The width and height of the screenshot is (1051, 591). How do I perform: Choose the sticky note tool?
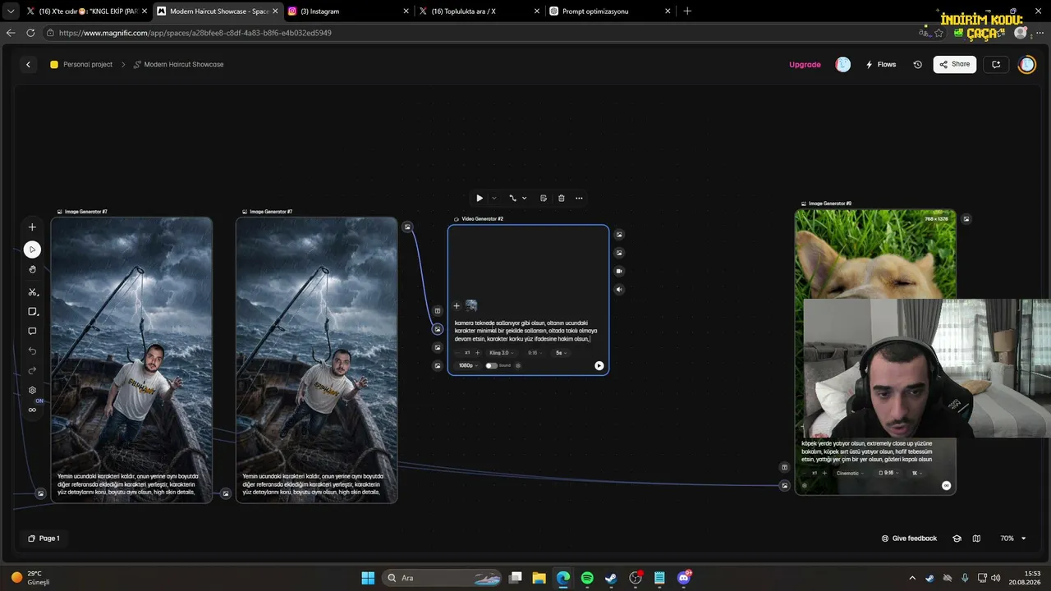[x=32, y=312]
